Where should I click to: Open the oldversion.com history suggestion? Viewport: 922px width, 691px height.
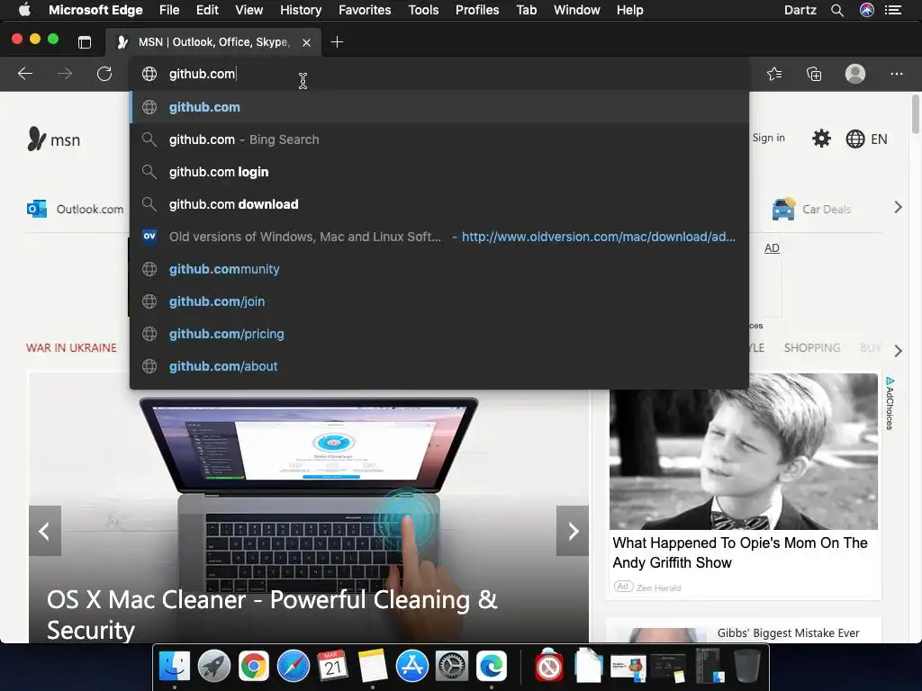coord(439,237)
